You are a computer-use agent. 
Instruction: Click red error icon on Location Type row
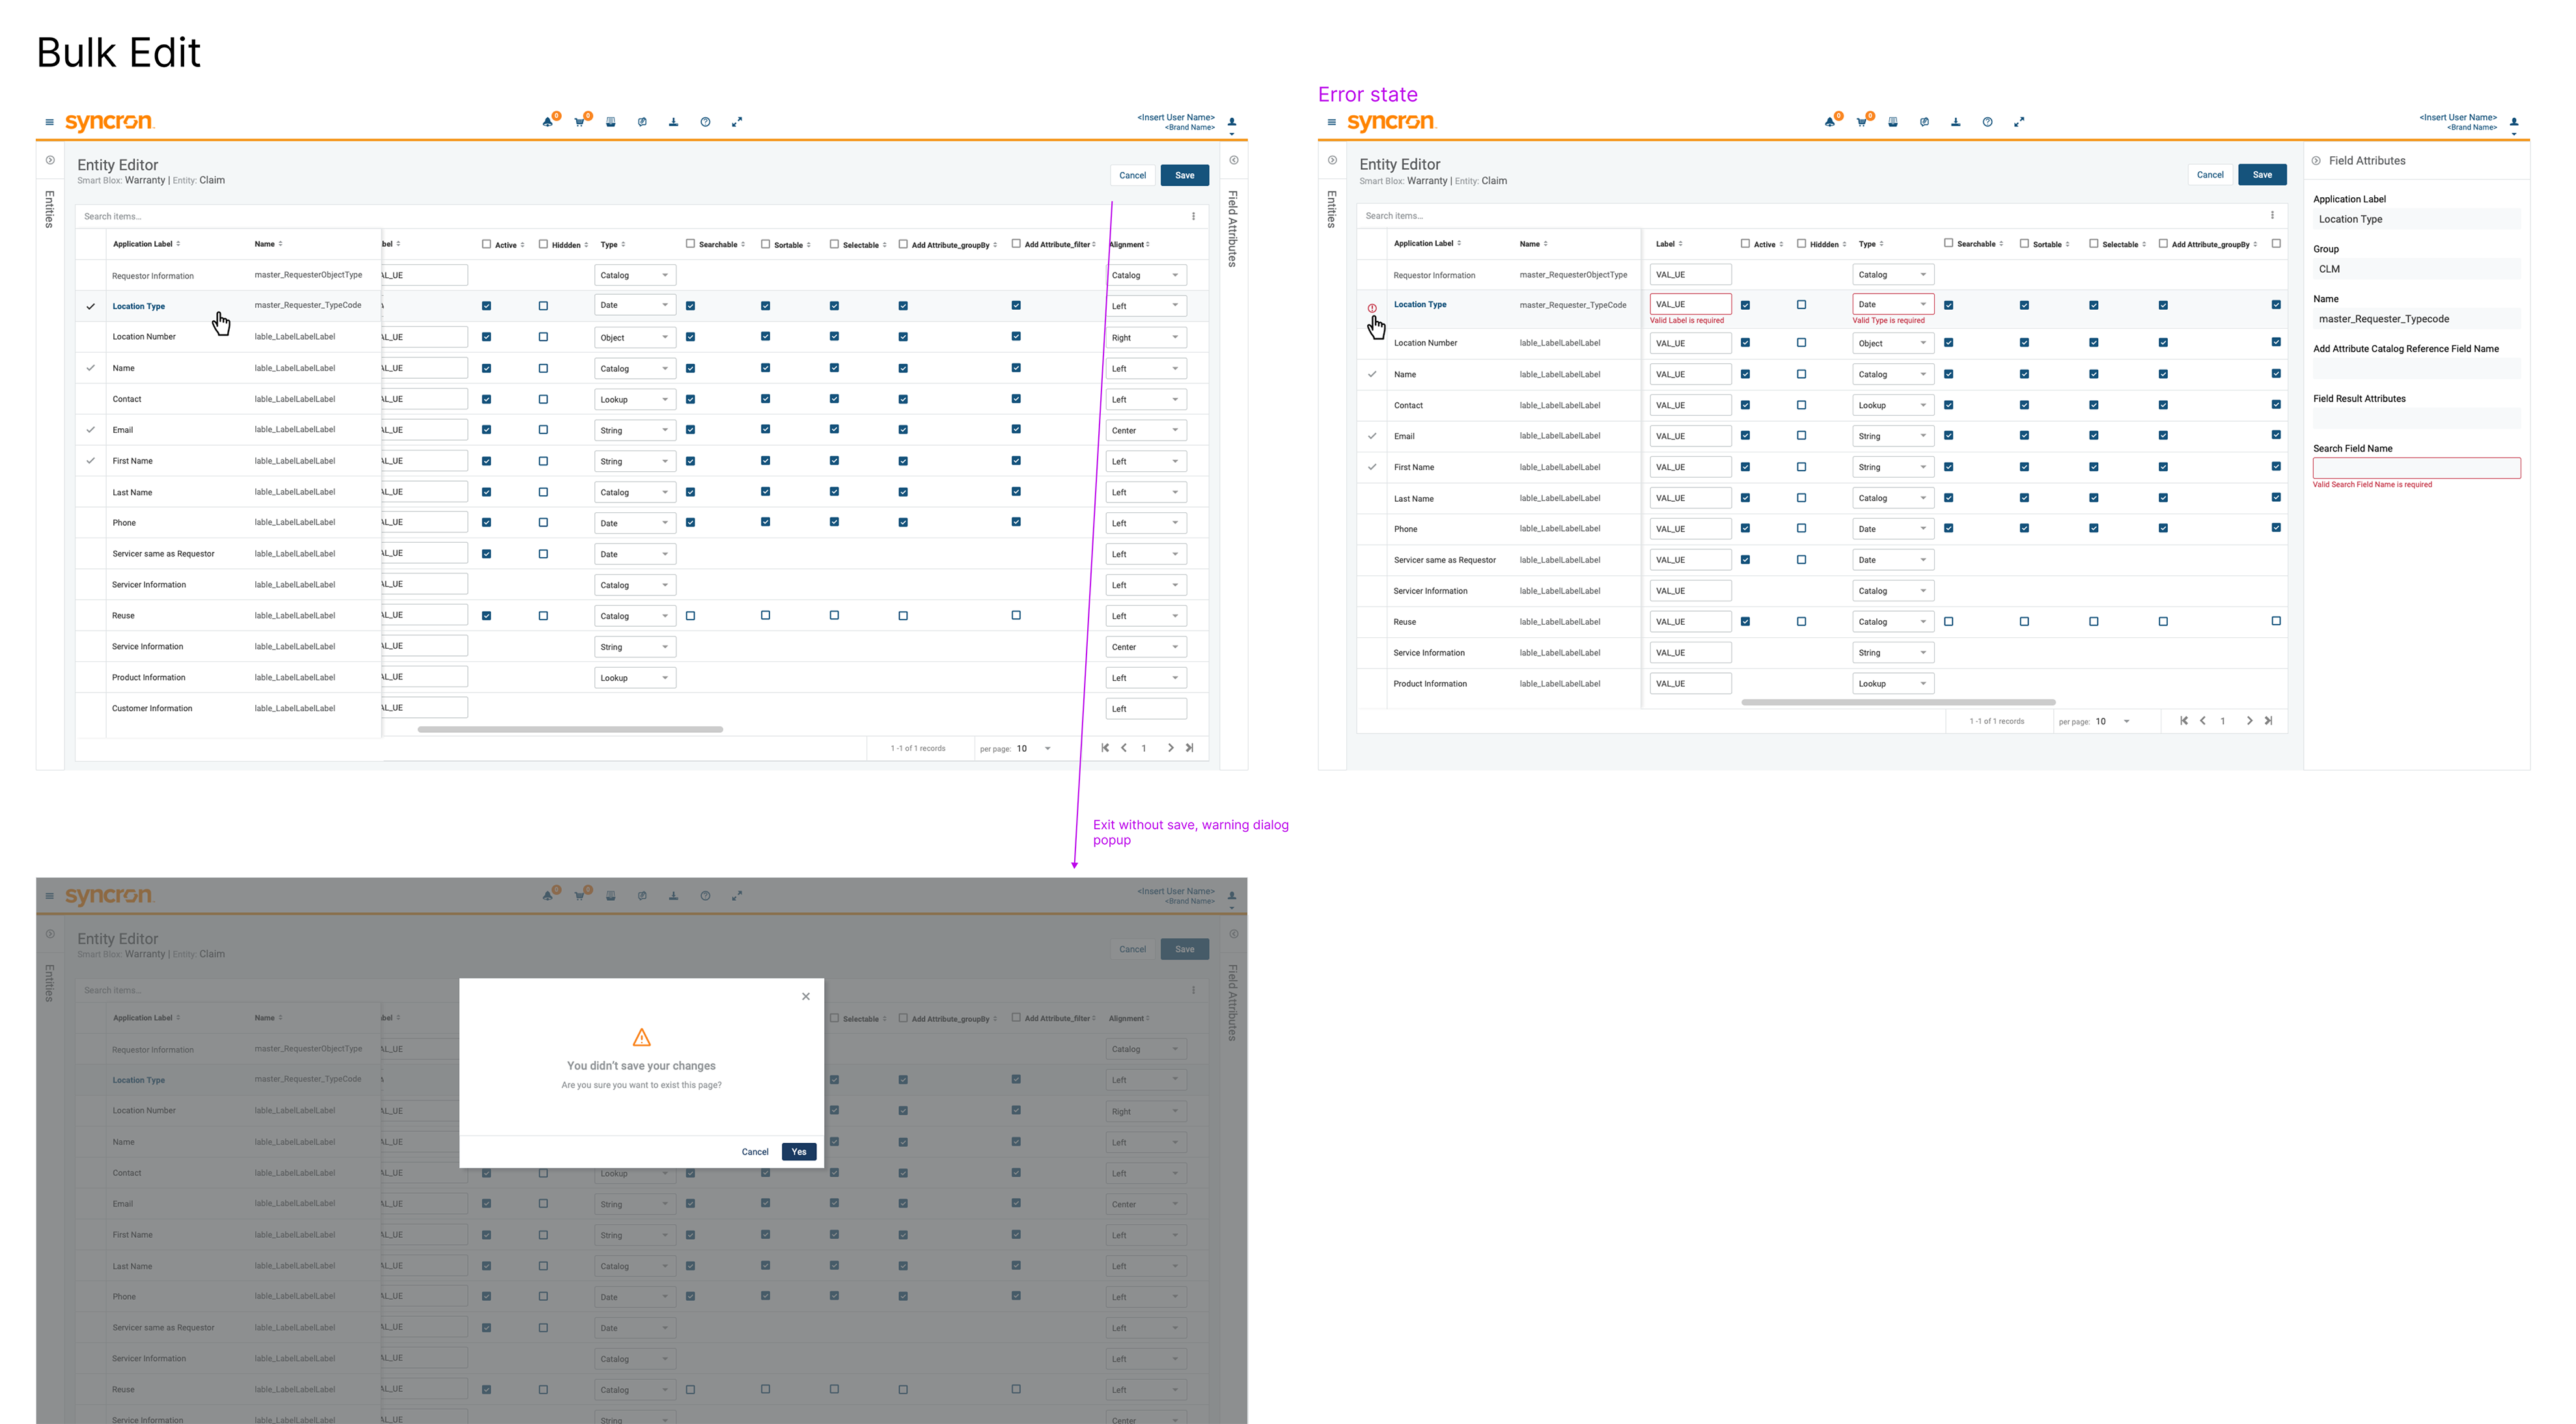[x=1372, y=308]
